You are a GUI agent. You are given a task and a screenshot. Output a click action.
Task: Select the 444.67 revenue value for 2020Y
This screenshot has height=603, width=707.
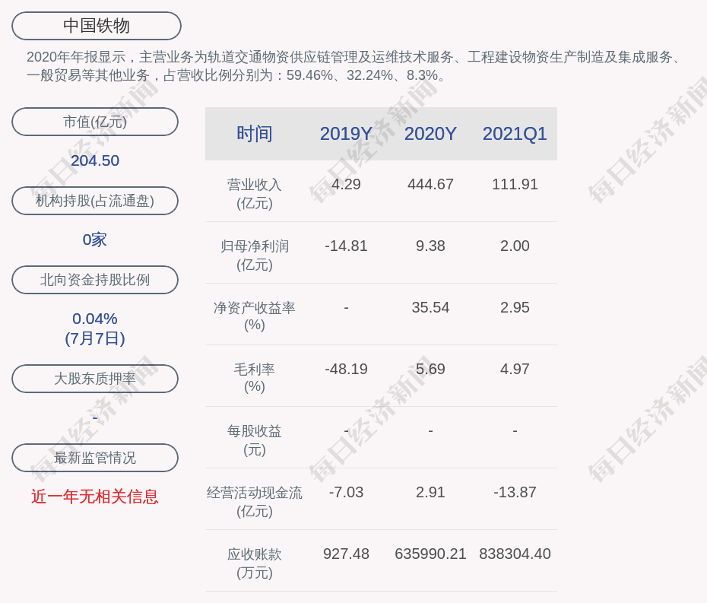click(430, 185)
